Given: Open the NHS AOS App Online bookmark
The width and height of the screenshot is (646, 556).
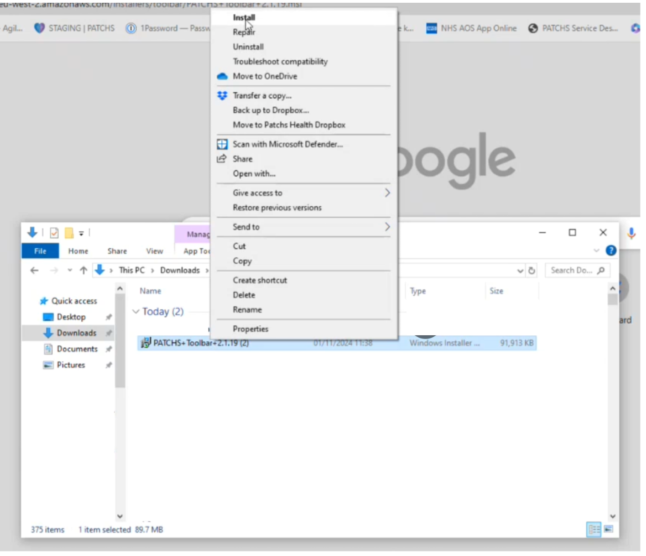Looking at the screenshot, I should tap(471, 28).
